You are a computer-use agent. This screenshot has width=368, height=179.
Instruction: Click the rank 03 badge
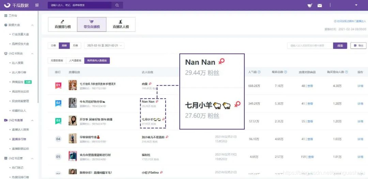pyautogui.click(x=58, y=121)
